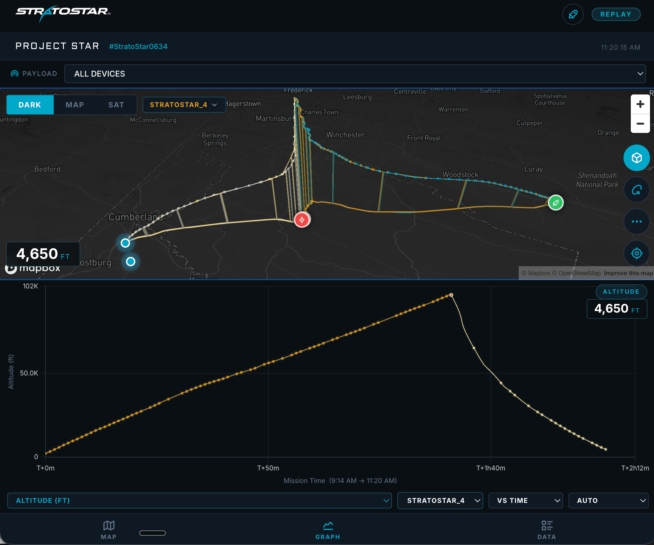Click the Mapbox logo
This screenshot has width=654, height=545.
pos(33,268)
